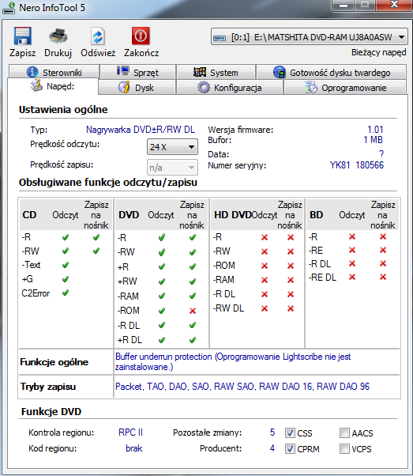Click the hard disk readiness tab icon
The image size is (413, 476).
280,72
